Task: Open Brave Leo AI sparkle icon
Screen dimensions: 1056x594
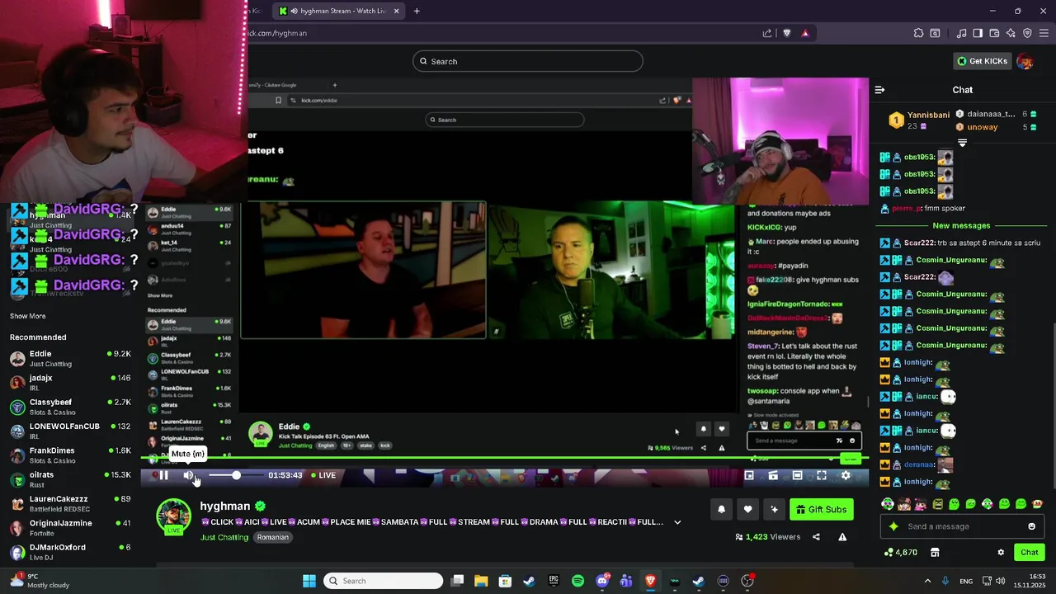Action: point(1011,33)
